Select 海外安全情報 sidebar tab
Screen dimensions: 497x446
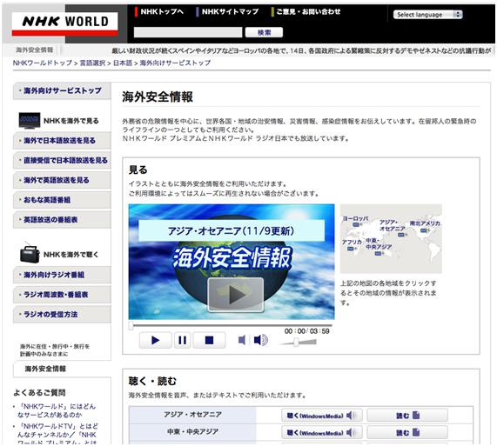point(62,369)
